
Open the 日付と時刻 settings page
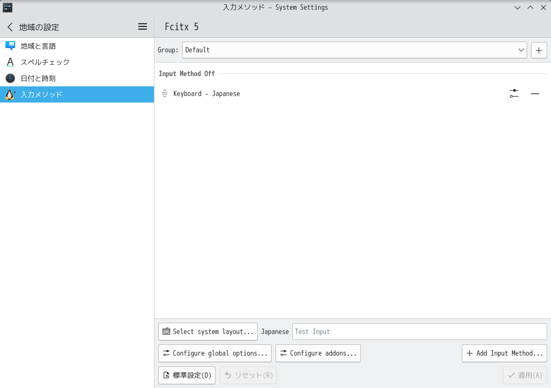(x=77, y=78)
